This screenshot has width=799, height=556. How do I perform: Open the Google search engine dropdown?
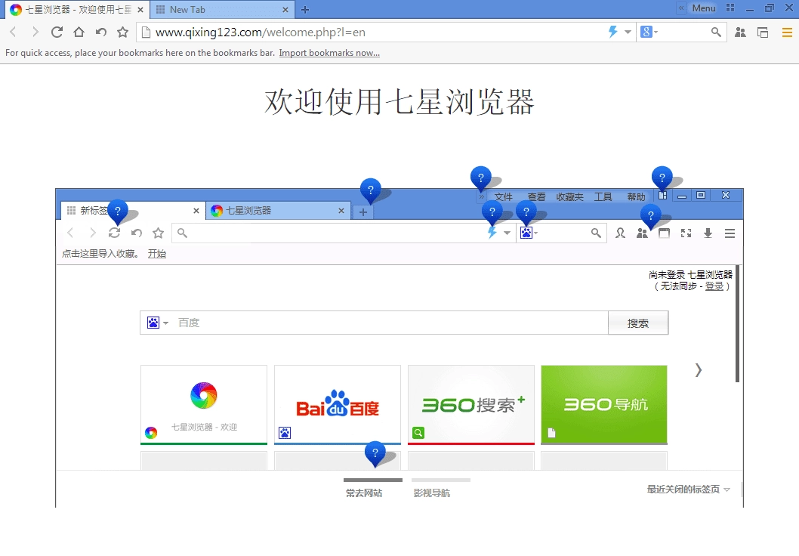[649, 32]
